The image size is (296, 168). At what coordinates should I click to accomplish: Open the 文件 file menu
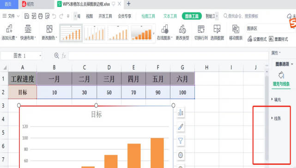click(x=11, y=16)
